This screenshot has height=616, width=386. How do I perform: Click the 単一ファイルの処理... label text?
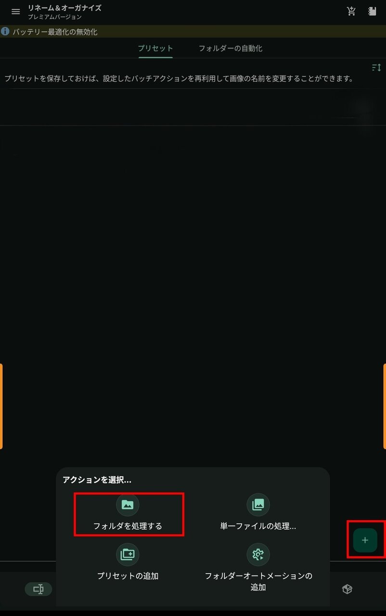click(x=258, y=526)
